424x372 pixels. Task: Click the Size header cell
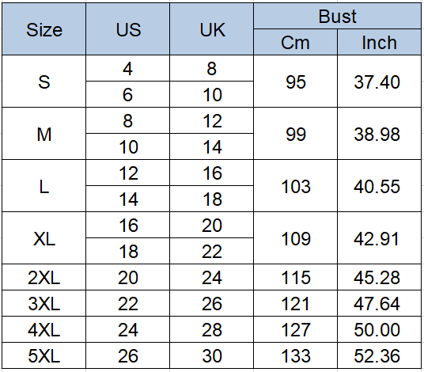point(44,29)
